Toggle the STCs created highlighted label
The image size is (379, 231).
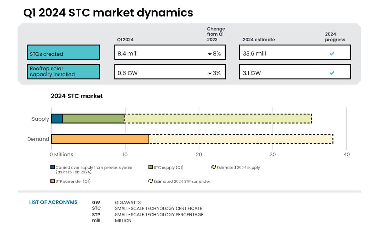63,53
